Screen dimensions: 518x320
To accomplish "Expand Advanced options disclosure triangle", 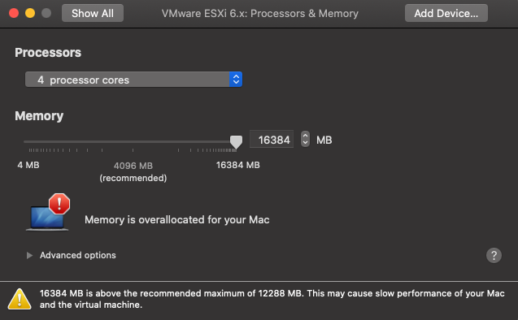I will (x=29, y=255).
